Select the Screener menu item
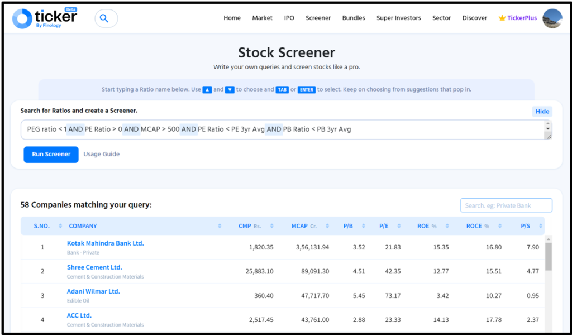This screenshot has height=336, width=572. coord(318,17)
